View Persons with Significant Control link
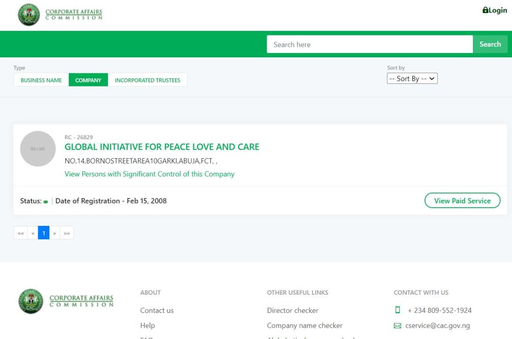Viewport: 512px width, 339px height. tap(149, 174)
